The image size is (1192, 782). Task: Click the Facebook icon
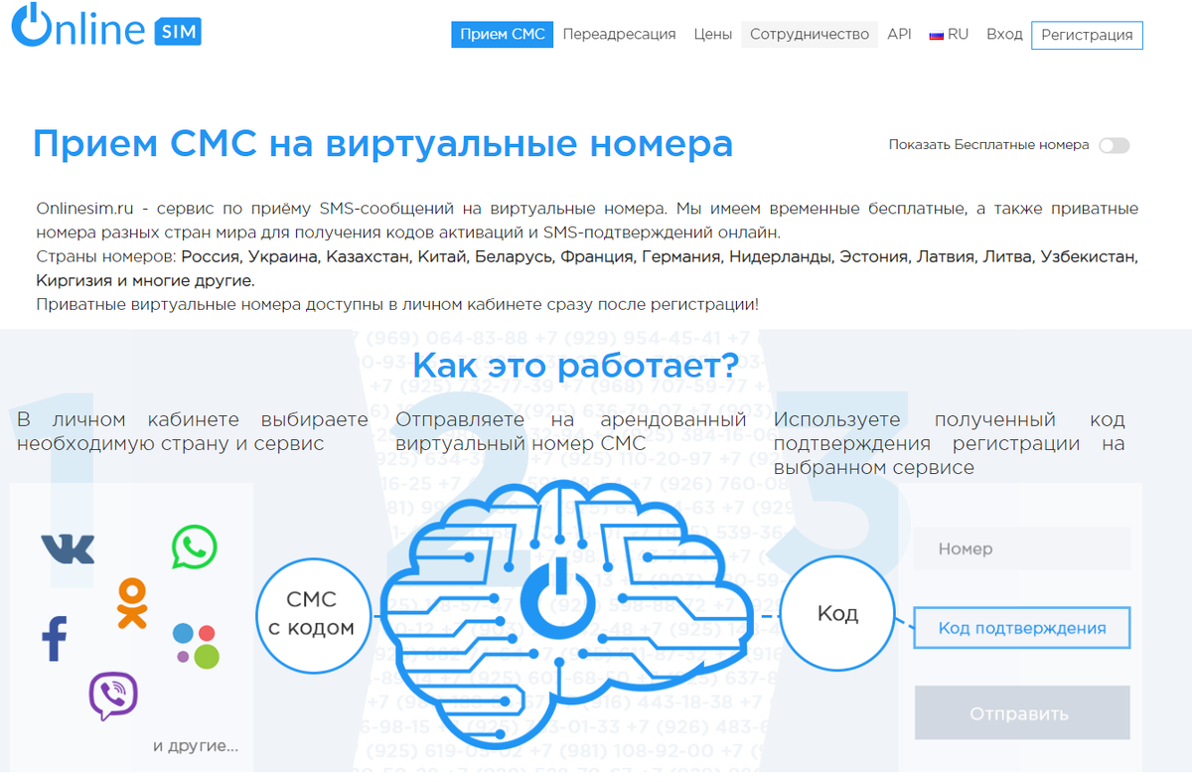(x=55, y=638)
